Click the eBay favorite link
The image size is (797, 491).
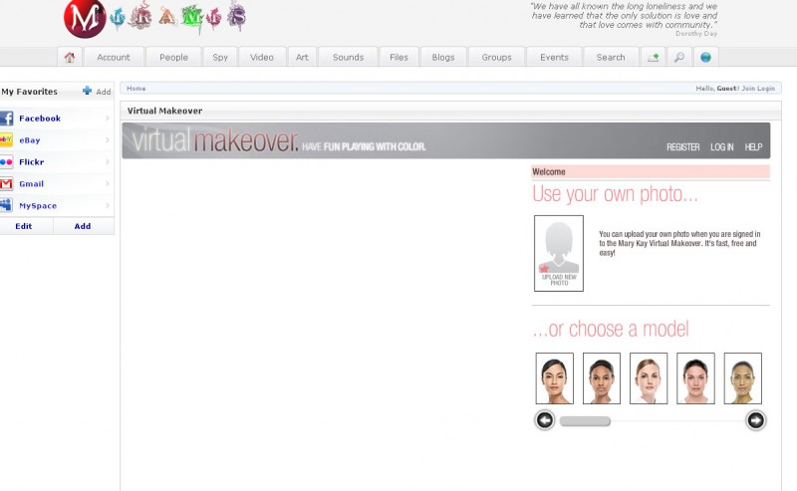click(30, 140)
